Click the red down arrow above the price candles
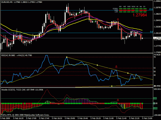The image size is (161, 120). pyautogui.click(x=118, y=19)
